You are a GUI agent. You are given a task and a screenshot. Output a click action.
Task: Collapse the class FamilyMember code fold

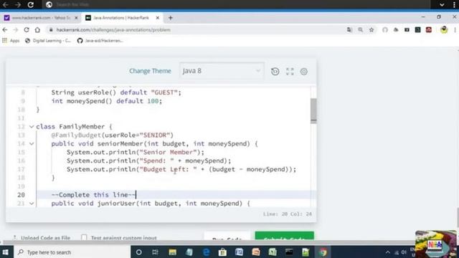click(32, 127)
